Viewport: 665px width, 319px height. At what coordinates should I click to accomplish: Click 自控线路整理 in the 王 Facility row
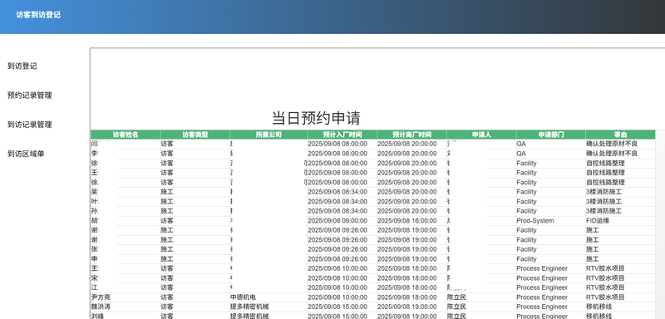tap(605, 173)
